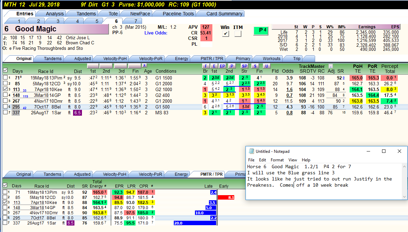The height and width of the screenshot is (232, 408).
Task: Click the small minus button beside TrackMaster
Action: pos(330,66)
